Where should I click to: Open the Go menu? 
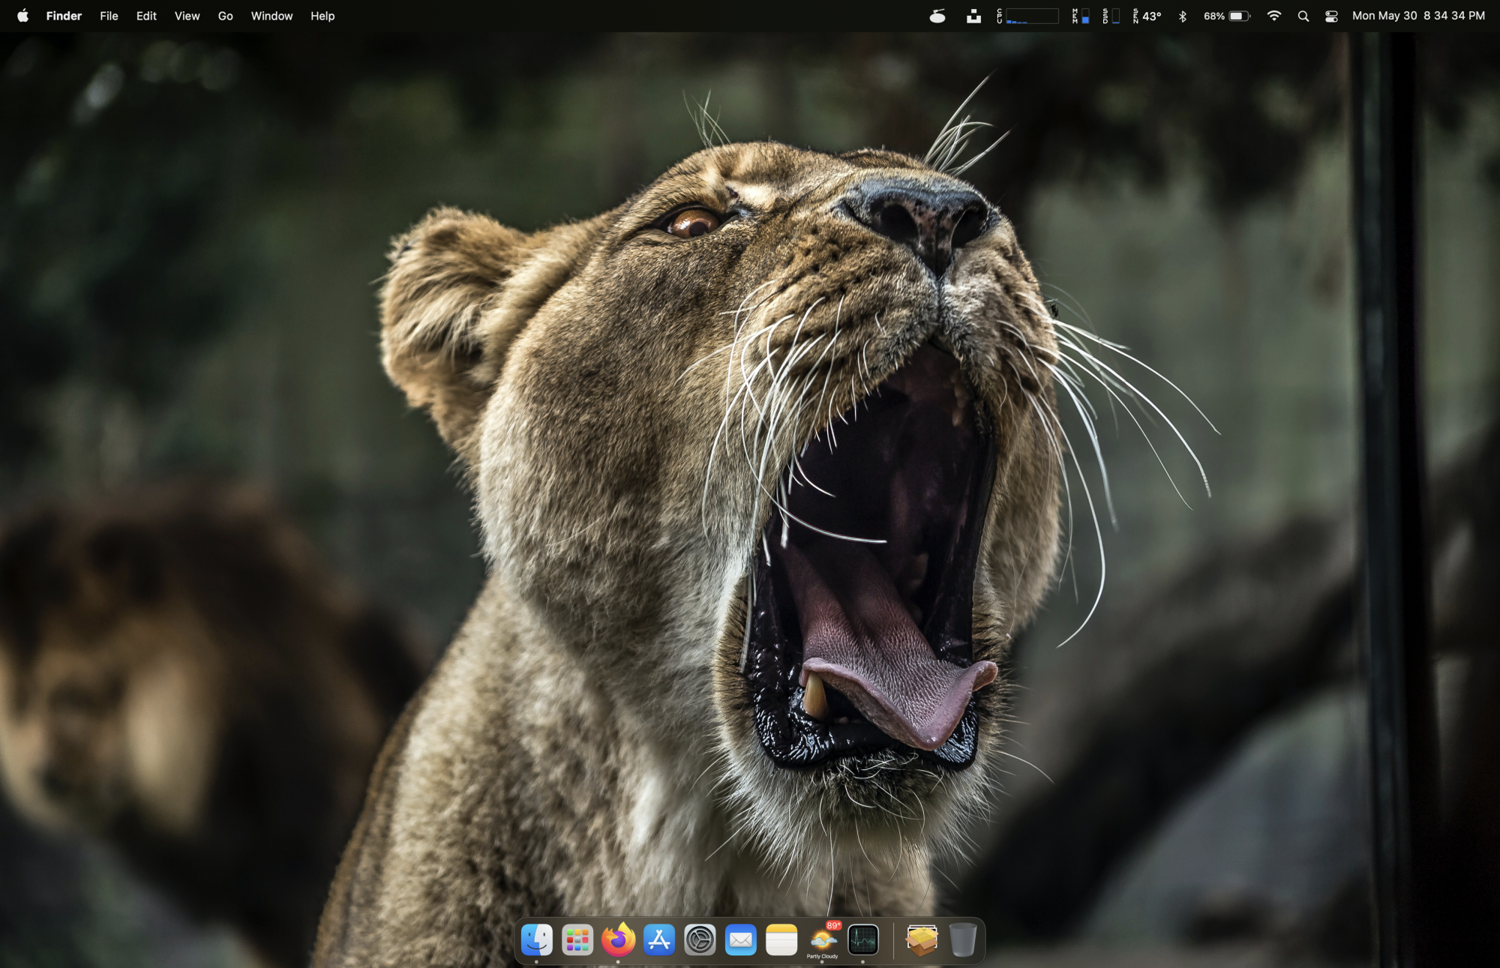(225, 16)
